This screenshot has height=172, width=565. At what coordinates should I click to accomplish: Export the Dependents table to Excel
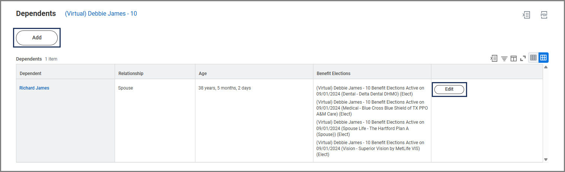click(x=494, y=58)
